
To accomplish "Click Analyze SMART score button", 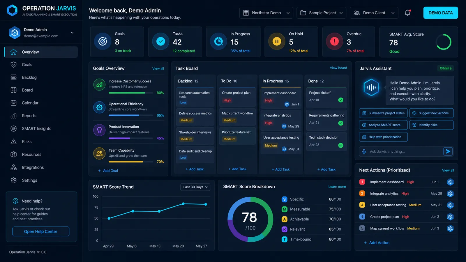I will tap(383, 125).
